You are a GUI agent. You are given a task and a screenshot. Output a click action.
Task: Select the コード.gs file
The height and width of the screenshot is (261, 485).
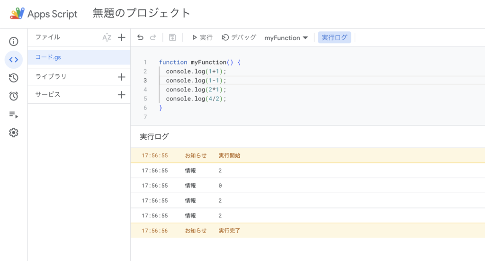point(48,57)
